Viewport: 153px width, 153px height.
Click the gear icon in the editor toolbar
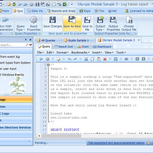(48, 59)
